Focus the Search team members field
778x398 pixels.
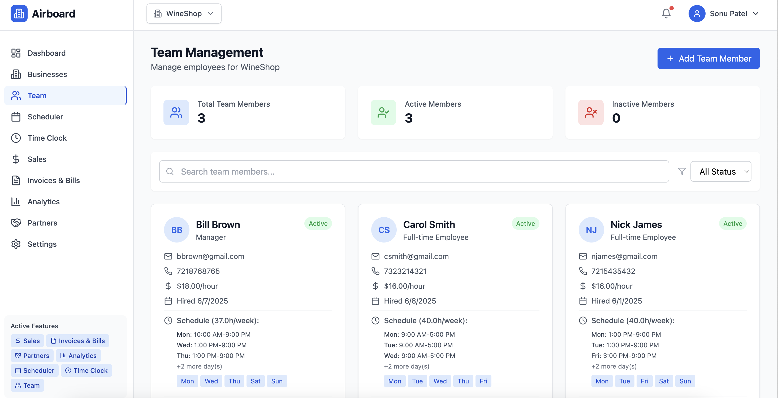coord(414,171)
